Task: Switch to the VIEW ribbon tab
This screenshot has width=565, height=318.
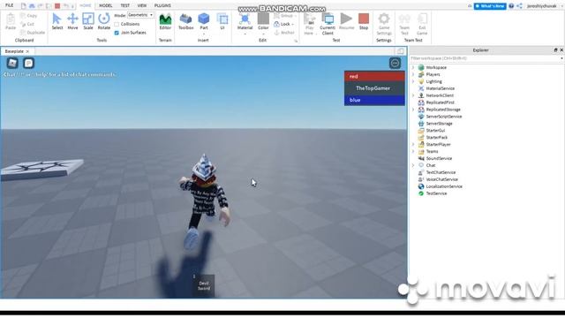Action: coord(142,5)
